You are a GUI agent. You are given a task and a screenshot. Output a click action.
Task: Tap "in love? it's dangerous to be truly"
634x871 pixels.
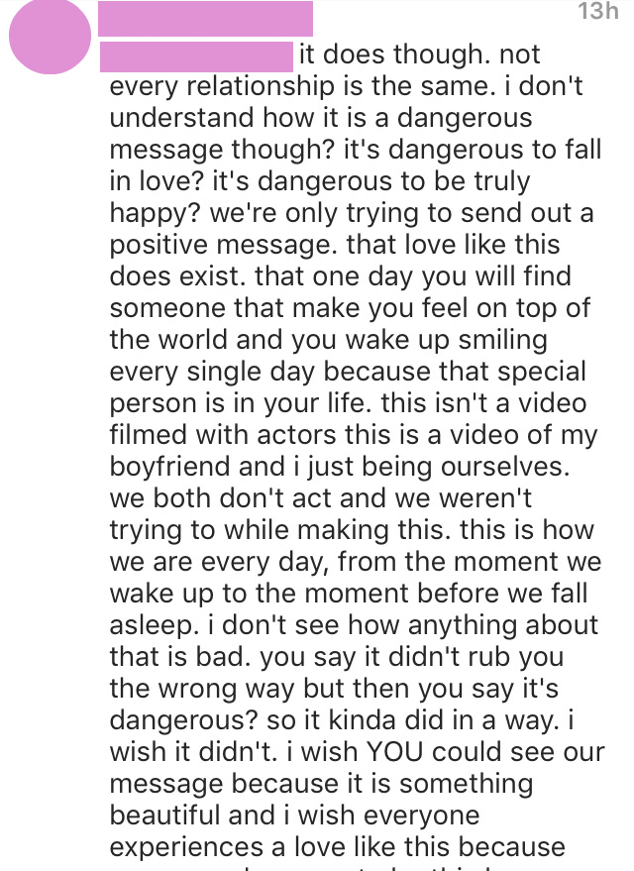point(320,181)
